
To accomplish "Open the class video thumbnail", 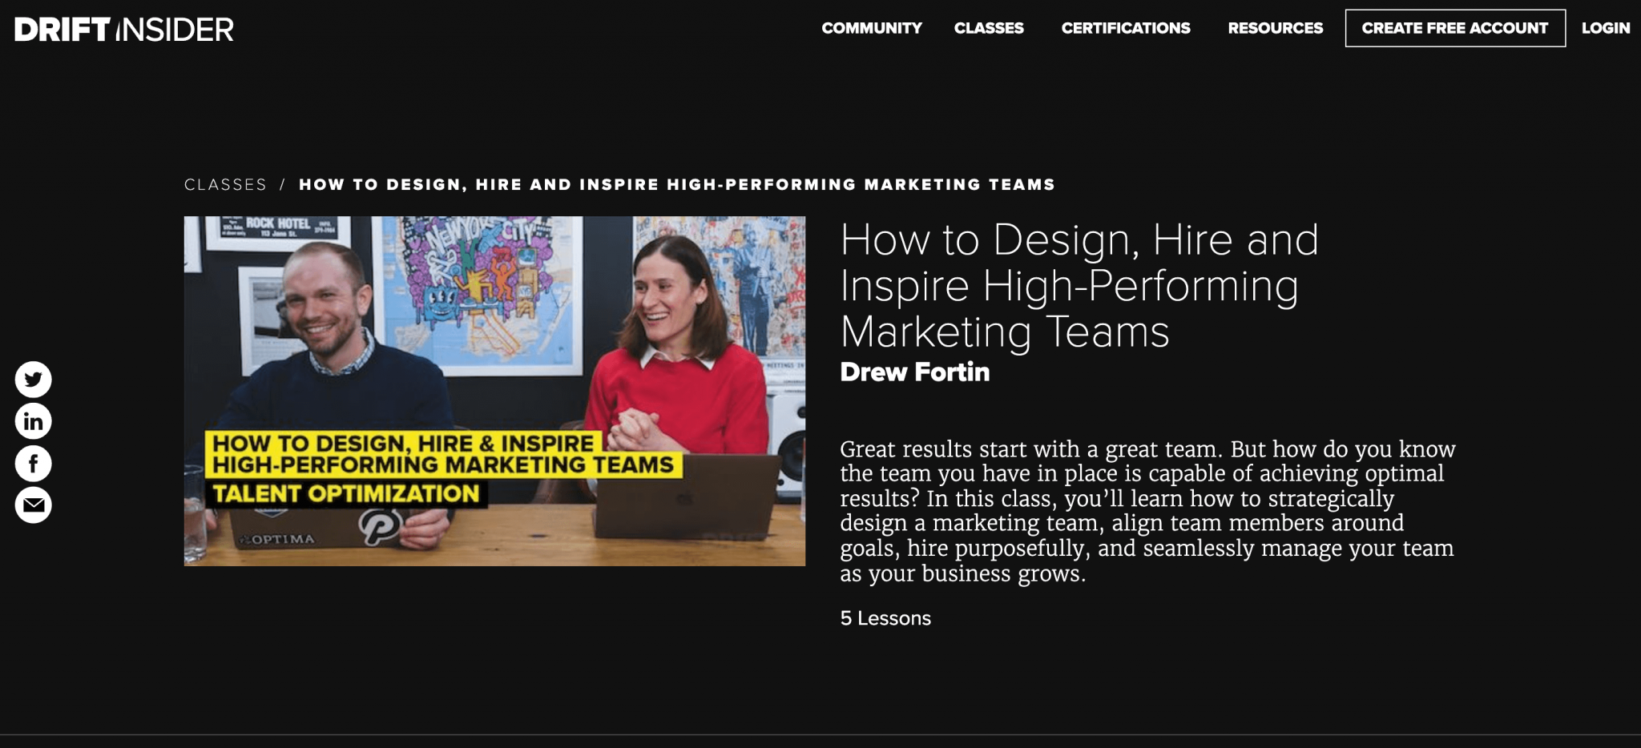I will pos(496,391).
